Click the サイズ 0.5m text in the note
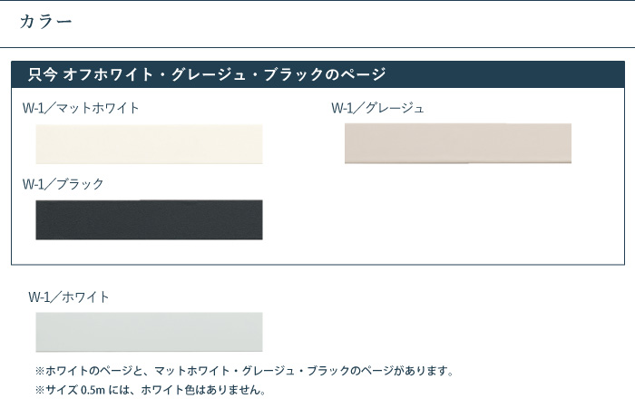 tap(76, 391)
